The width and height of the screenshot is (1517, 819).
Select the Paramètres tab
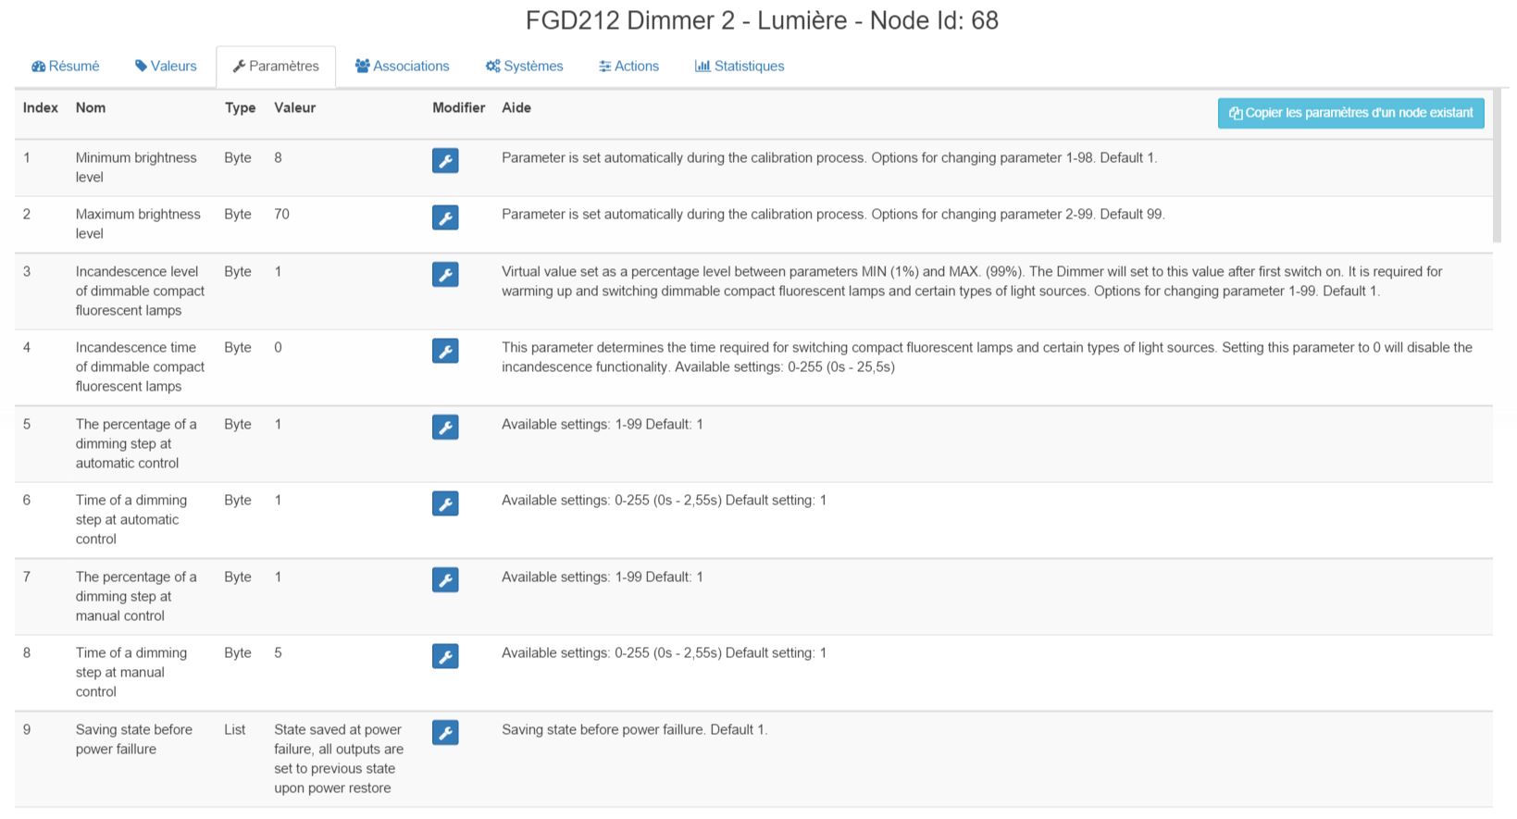point(276,67)
